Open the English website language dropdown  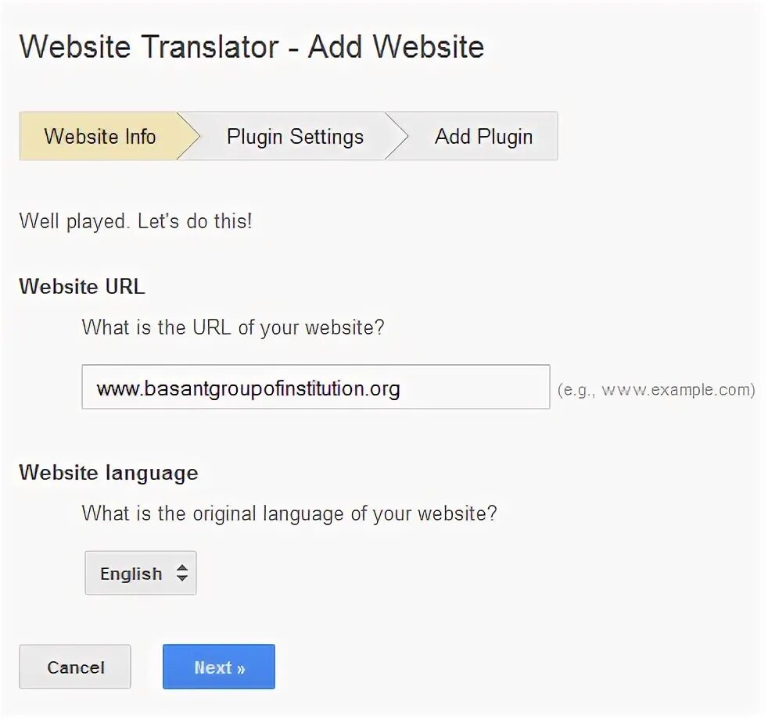tap(141, 573)
